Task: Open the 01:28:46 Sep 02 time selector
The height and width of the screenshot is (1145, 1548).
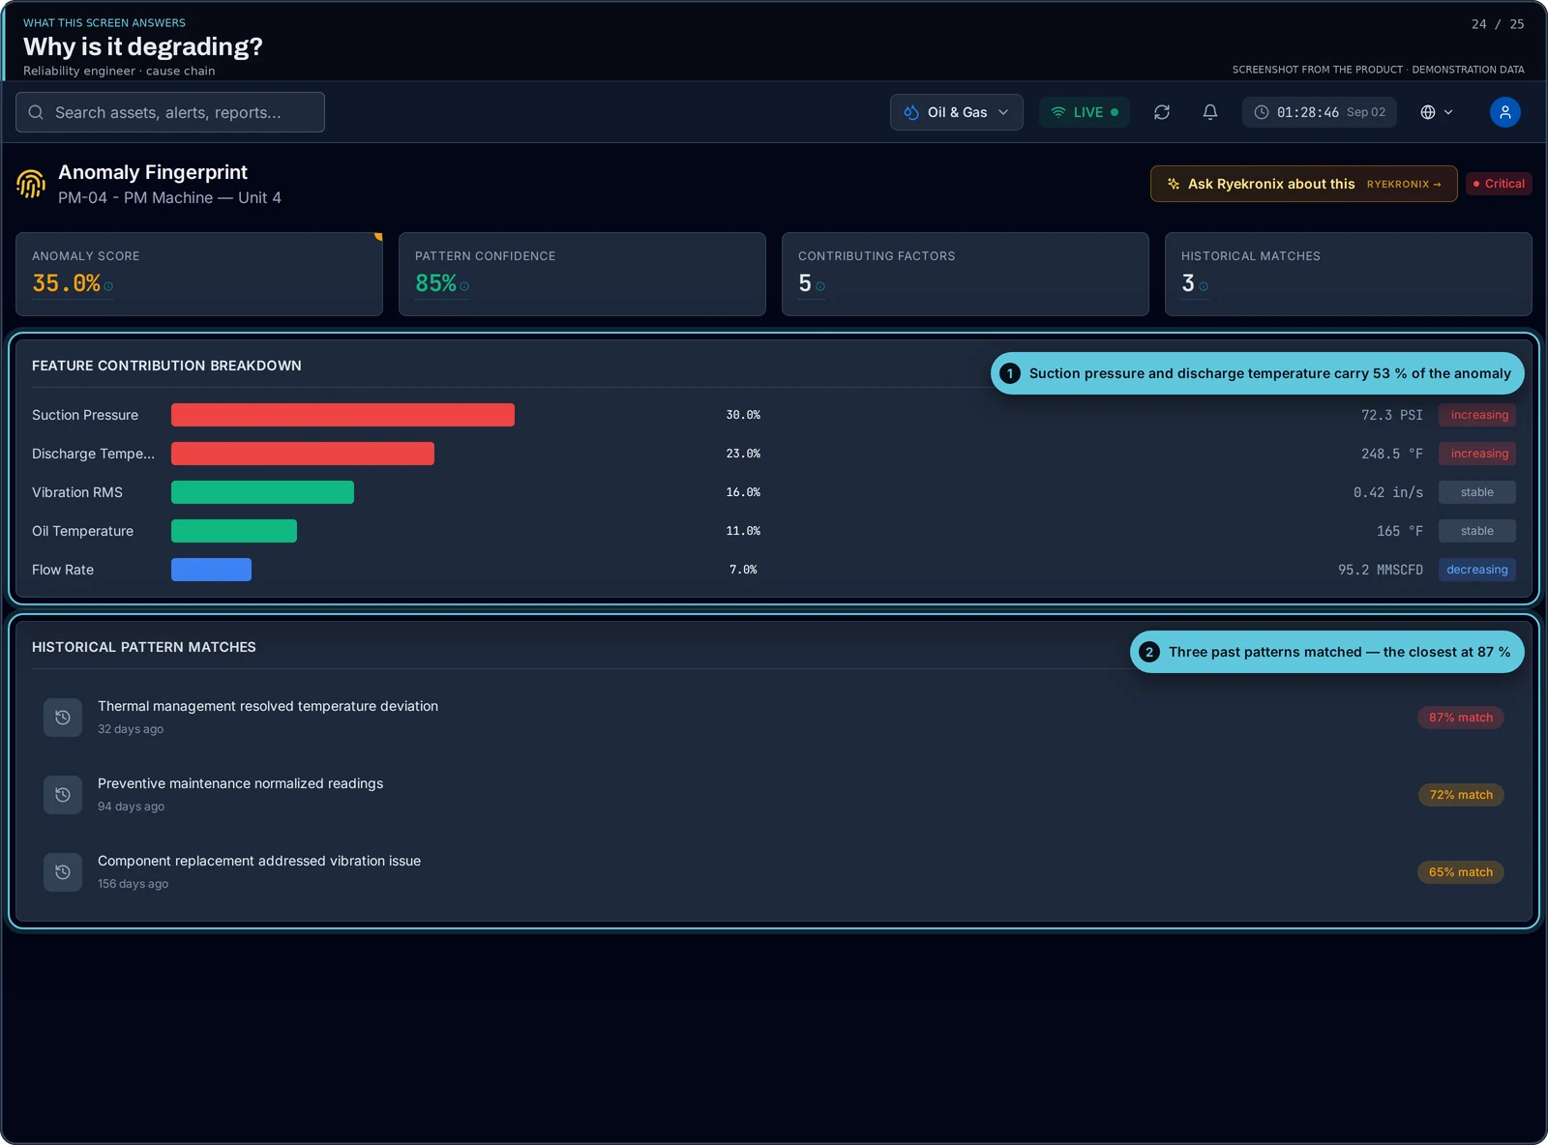Action: coord(1321,112)
